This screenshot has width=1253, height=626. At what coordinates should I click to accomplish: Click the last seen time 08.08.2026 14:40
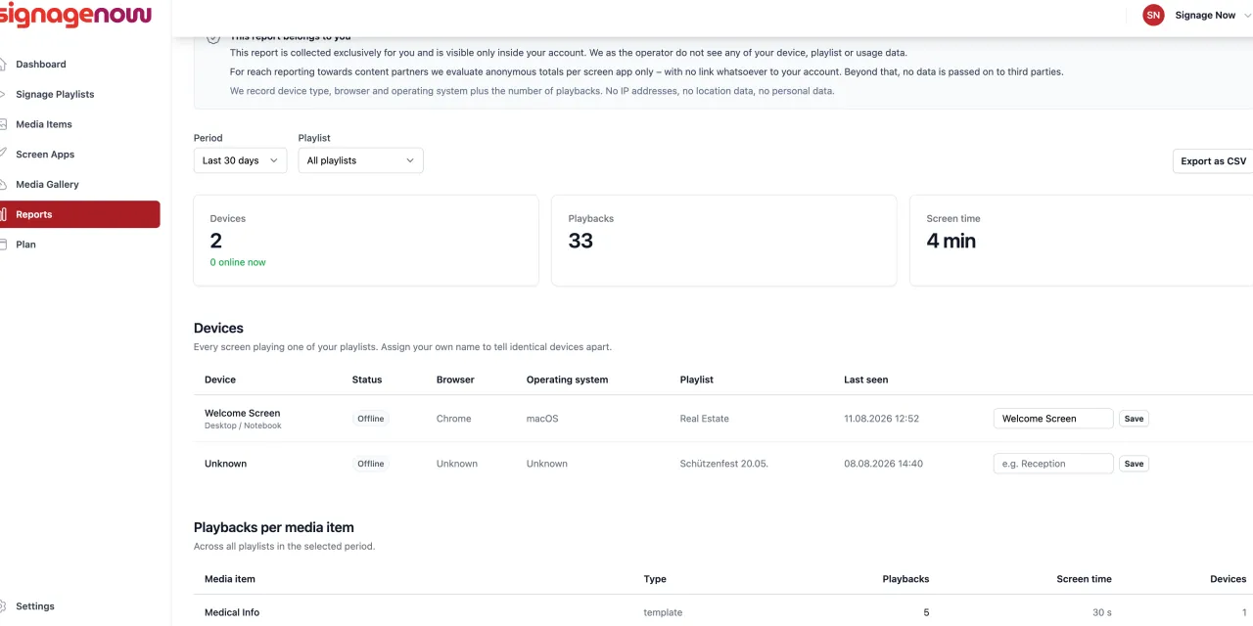883,464
